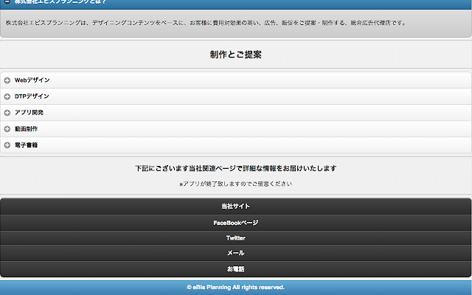The width and height of the screenshot is (472, 295).
Task: Open the 当社サイト button
Action: click(235, 206)
